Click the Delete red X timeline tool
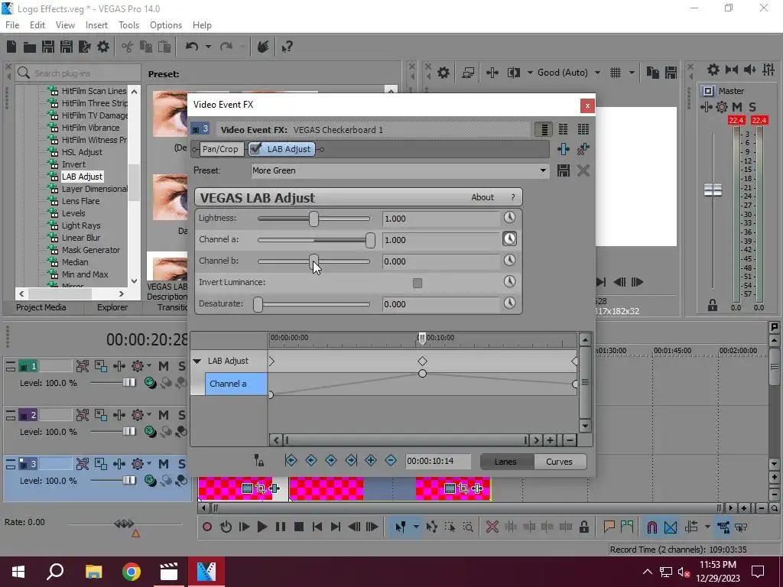Viewport: 783px width, 587px height. coord(492,527)
